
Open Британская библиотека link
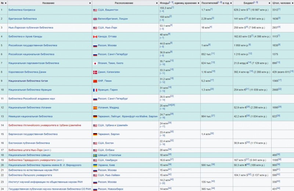click(x=22, y=19)
